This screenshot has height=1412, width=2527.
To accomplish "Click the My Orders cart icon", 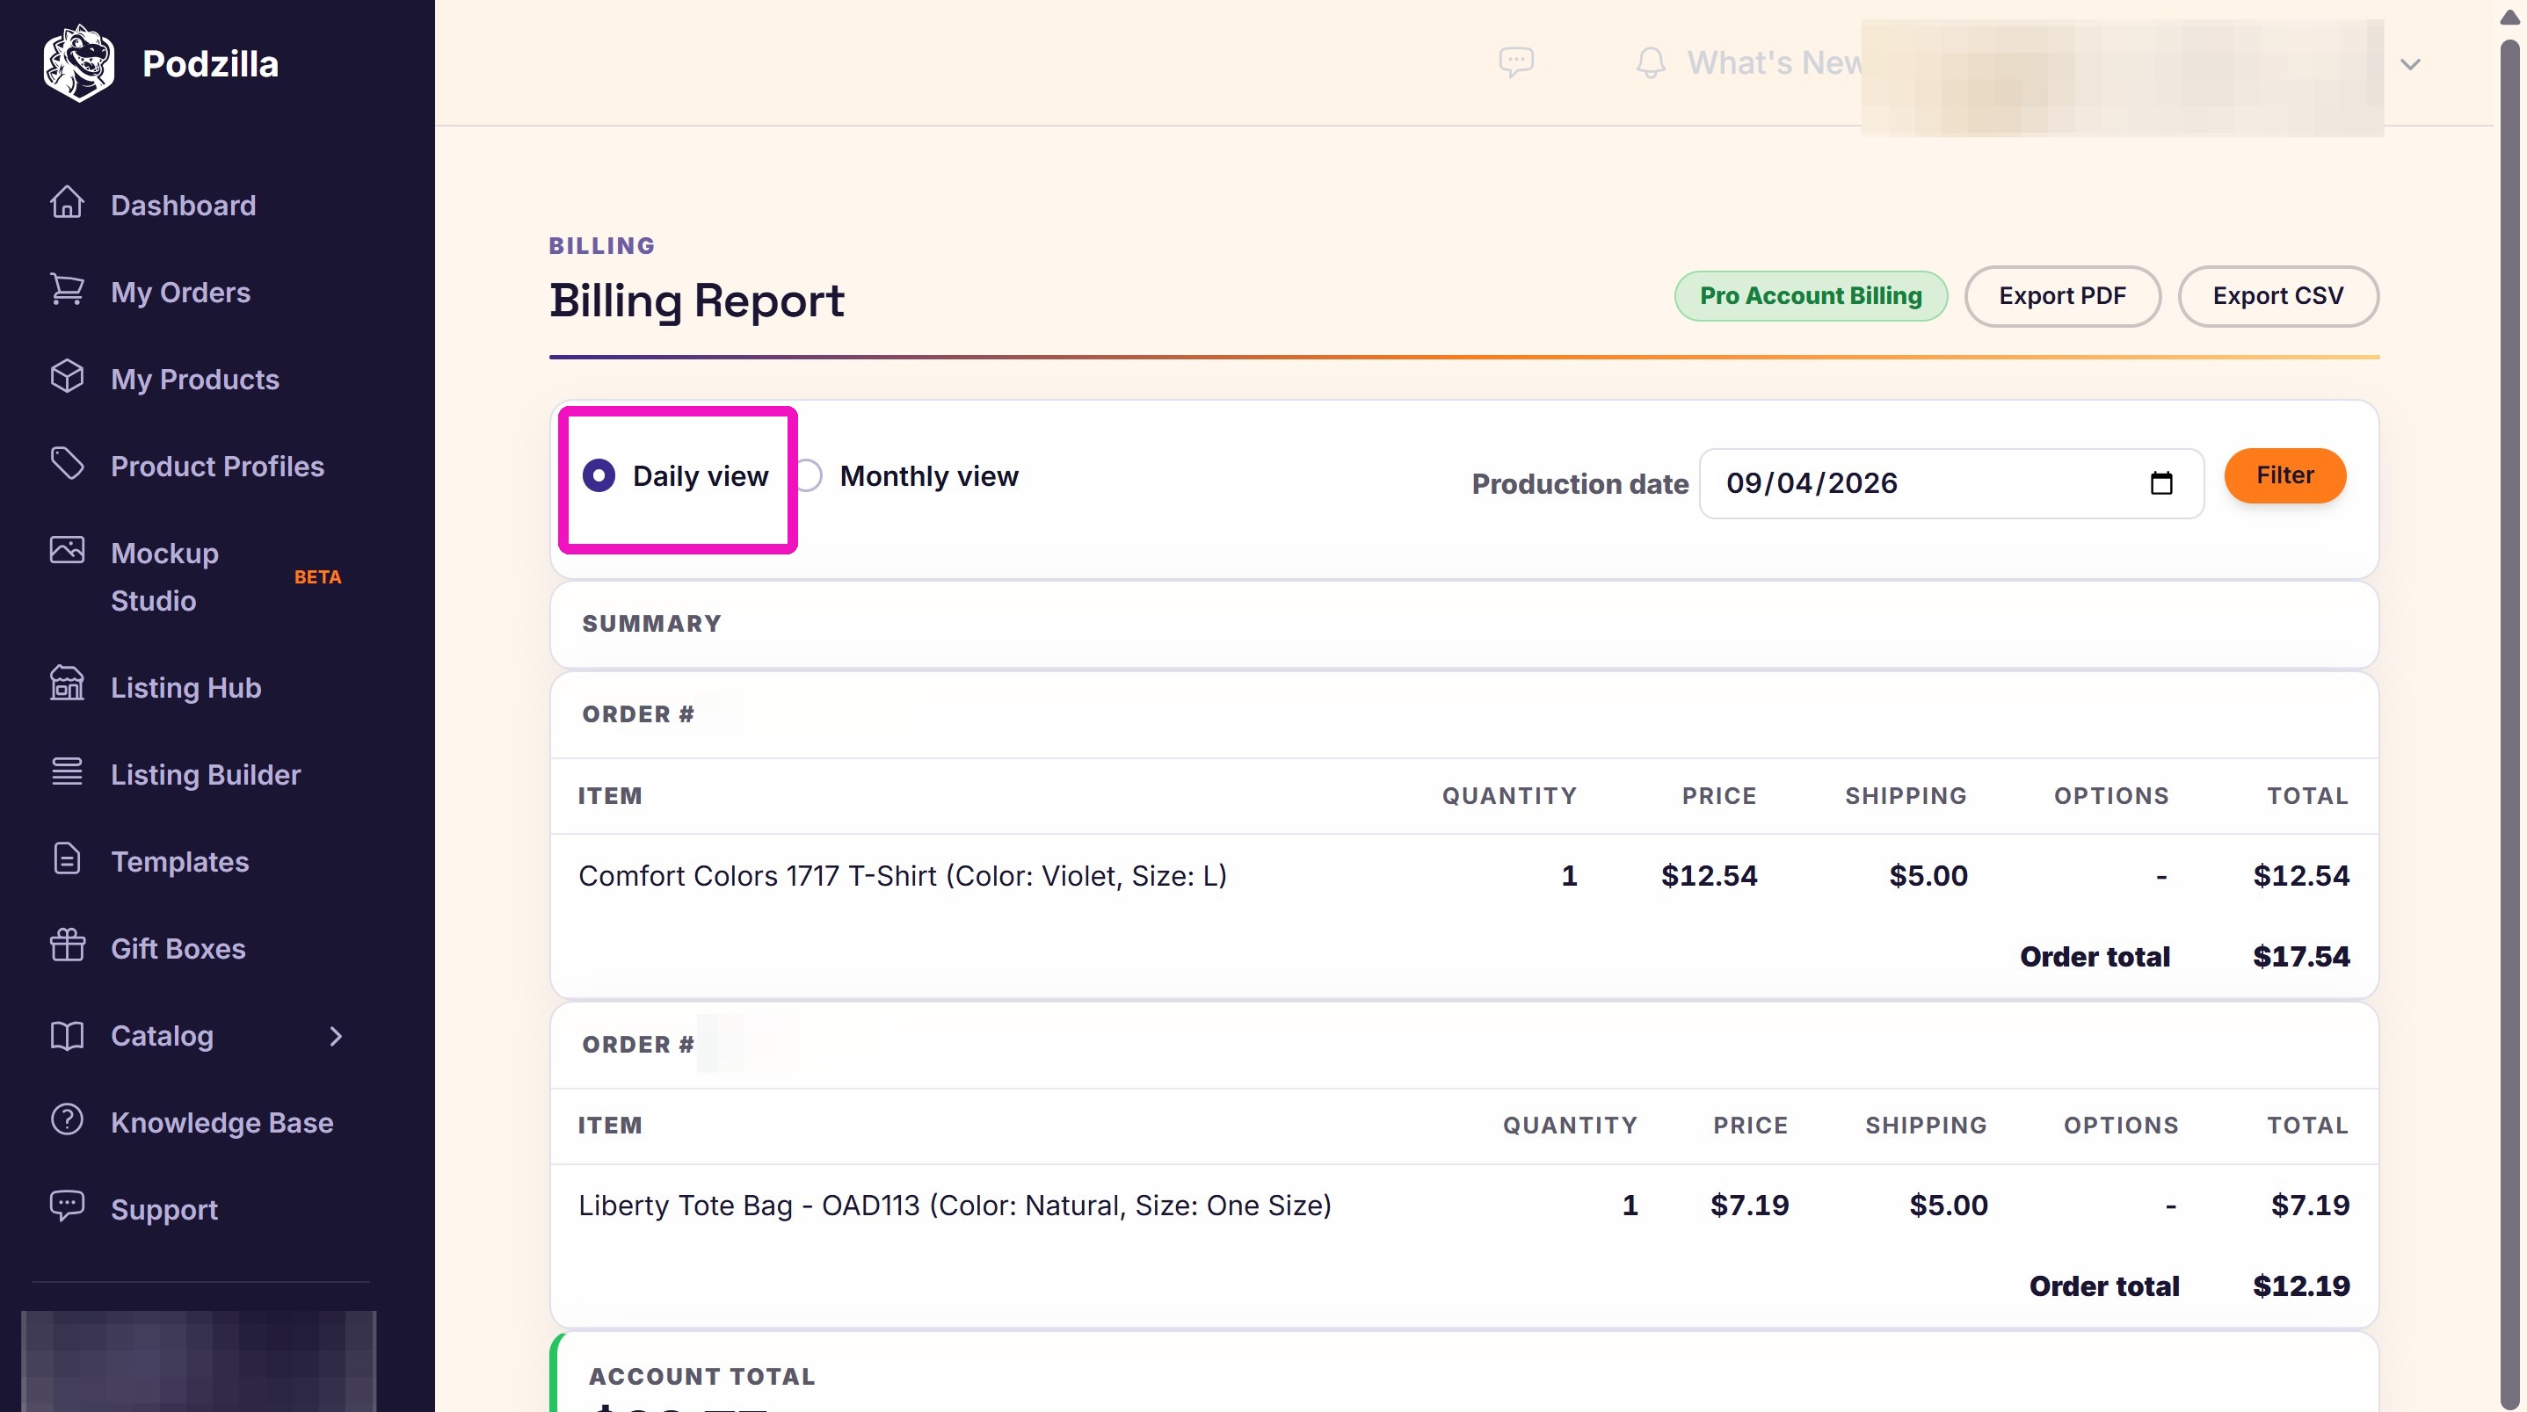I will coord(67,289).
